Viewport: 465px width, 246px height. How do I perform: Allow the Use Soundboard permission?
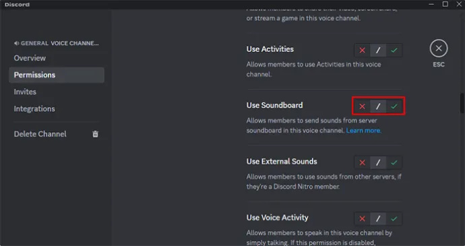click(394, 106)
